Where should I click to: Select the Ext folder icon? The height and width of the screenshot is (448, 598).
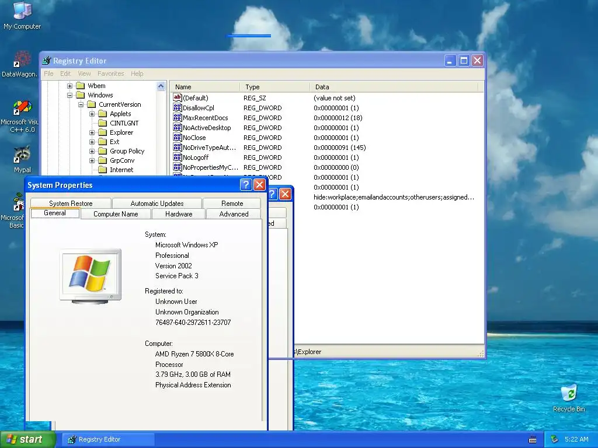[x=102, y=142]
